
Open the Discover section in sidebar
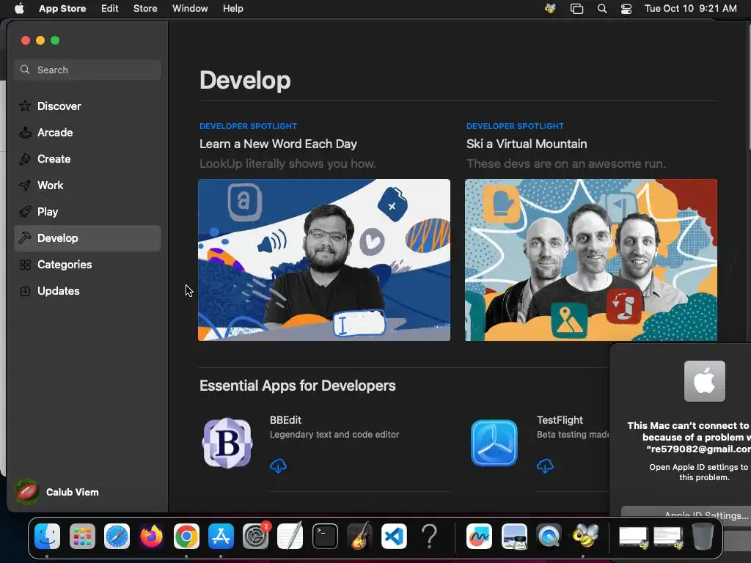coord(87,106)
